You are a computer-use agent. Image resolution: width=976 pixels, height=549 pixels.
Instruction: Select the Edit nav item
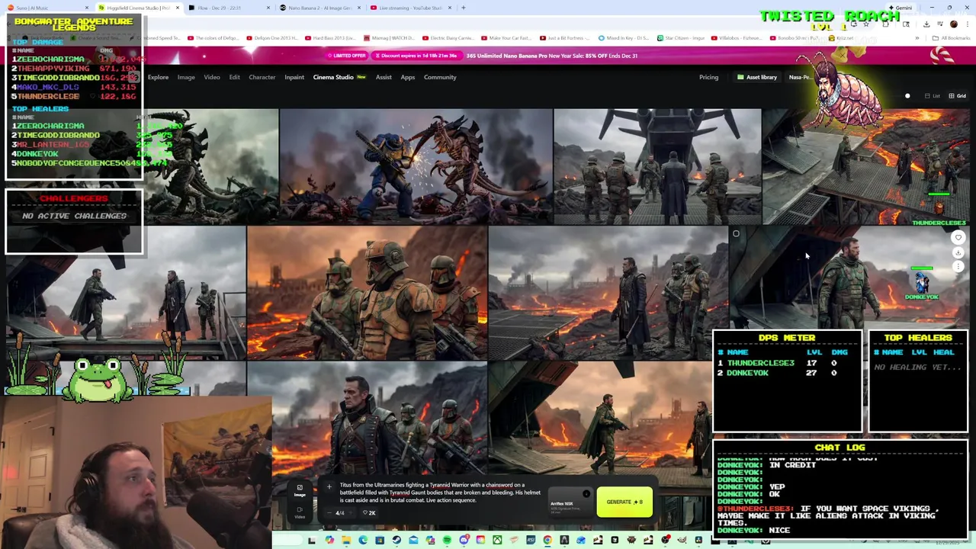234,77
